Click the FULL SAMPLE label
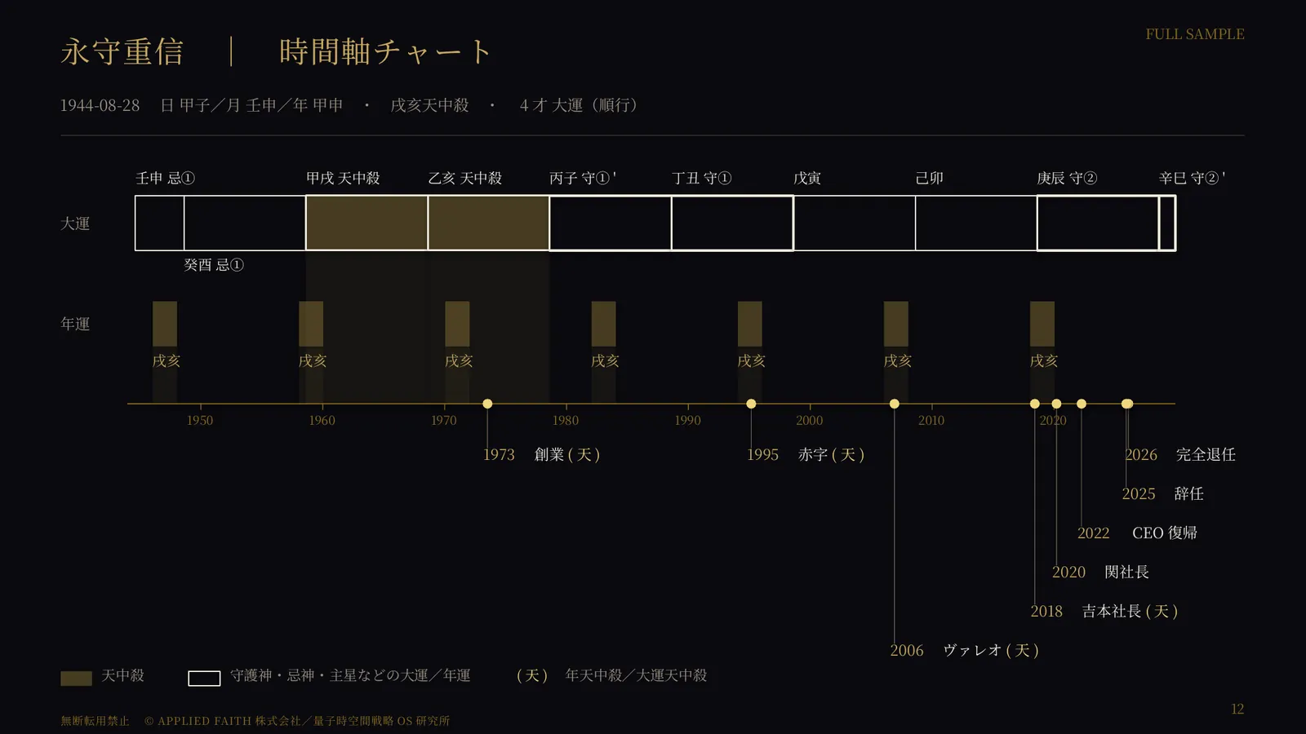 [x=1195, y=34]
